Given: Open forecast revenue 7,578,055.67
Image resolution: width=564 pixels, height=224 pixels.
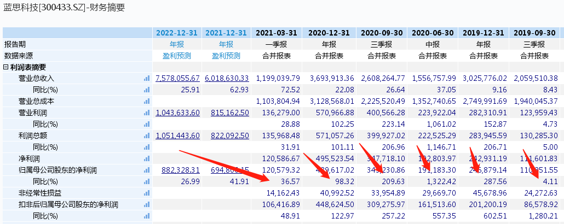Looking at the screenshot, I should click(178, 78).
